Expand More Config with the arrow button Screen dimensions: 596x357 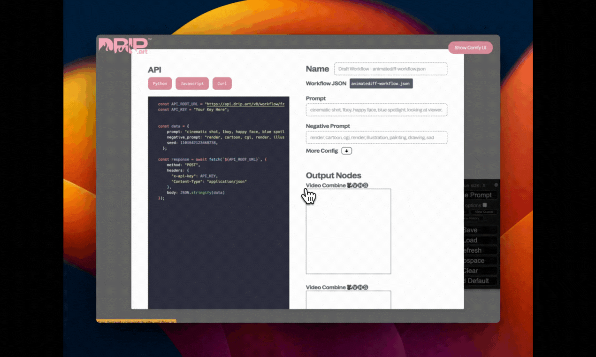tap(346, 151)
